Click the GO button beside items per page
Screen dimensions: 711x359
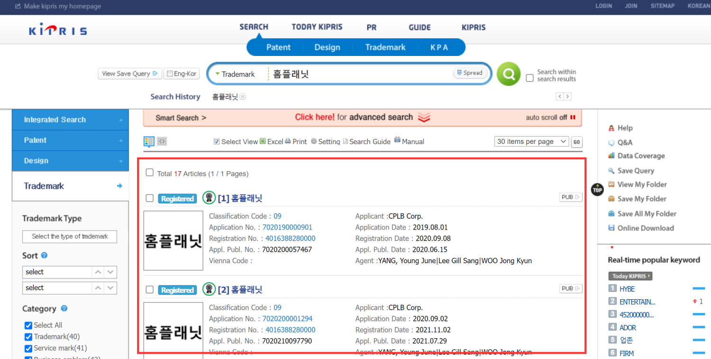(x=576, y=142)
